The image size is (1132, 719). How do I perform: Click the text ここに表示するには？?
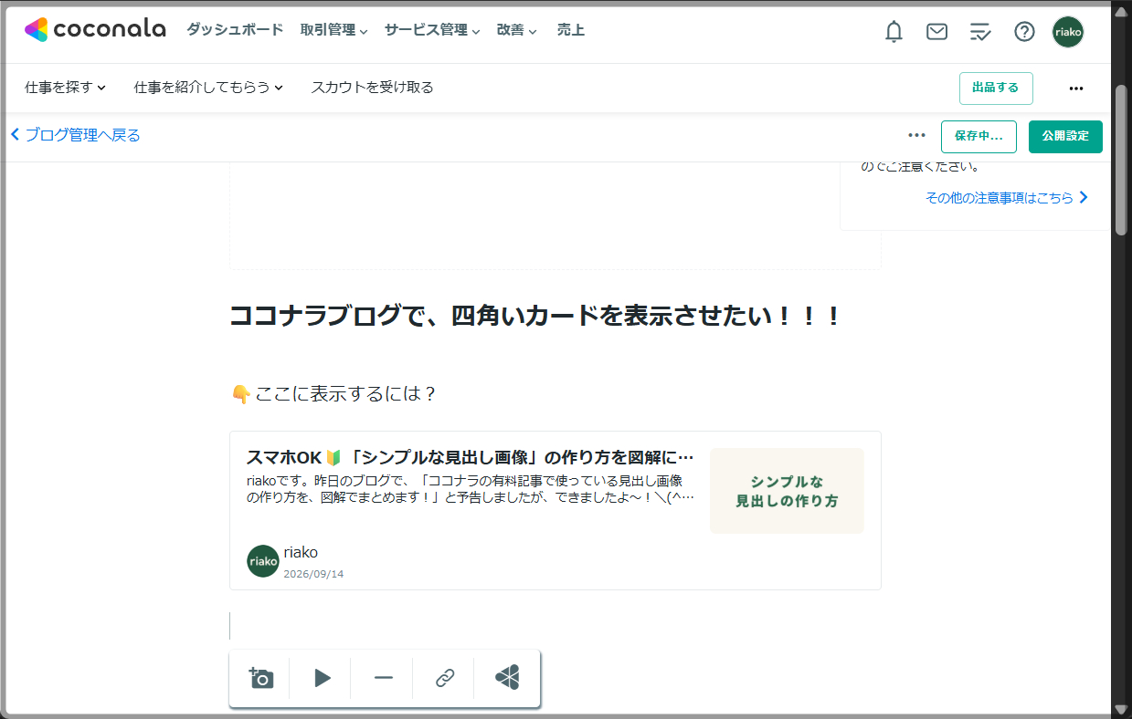(x=346, y=393)
